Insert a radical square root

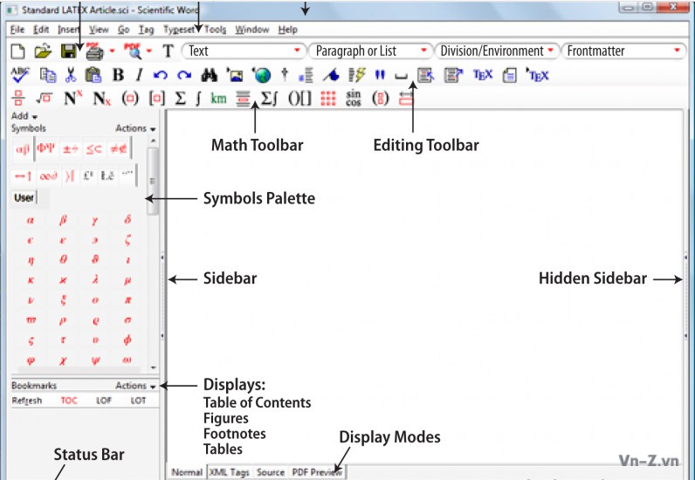coord(44,99)
